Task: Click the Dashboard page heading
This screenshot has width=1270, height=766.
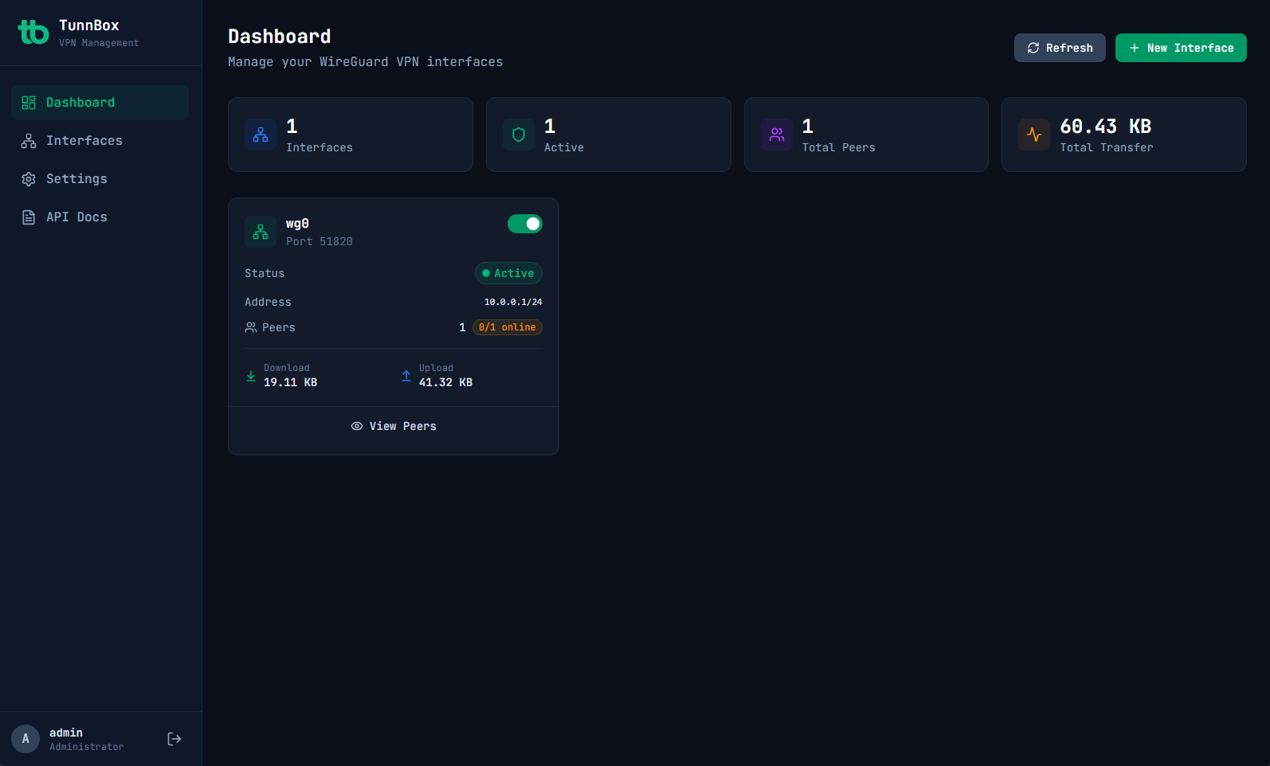Action: tap(280, 37)
